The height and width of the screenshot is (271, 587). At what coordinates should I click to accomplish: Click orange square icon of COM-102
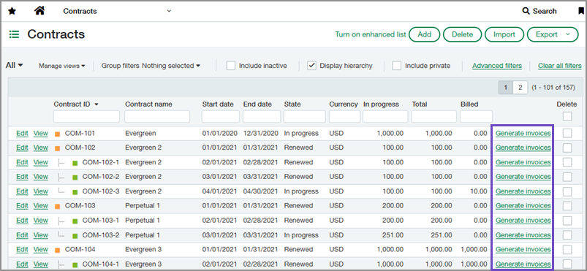pyautogui.click(x=57, y=148)
